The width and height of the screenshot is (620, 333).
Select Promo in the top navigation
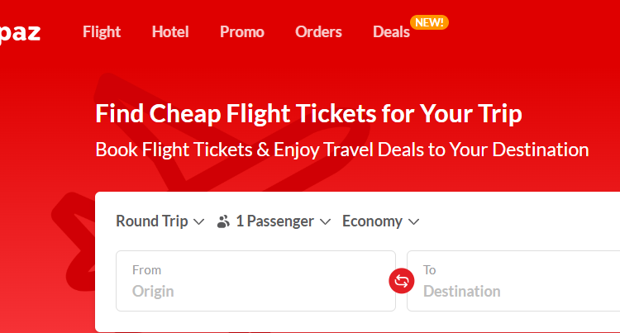point(242,32)
